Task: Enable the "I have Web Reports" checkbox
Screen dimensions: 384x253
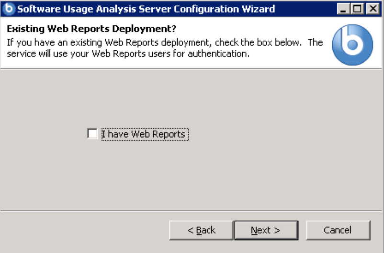Action: 92,134
